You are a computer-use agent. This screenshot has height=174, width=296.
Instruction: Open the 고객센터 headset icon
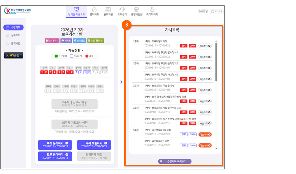(122, 9)
